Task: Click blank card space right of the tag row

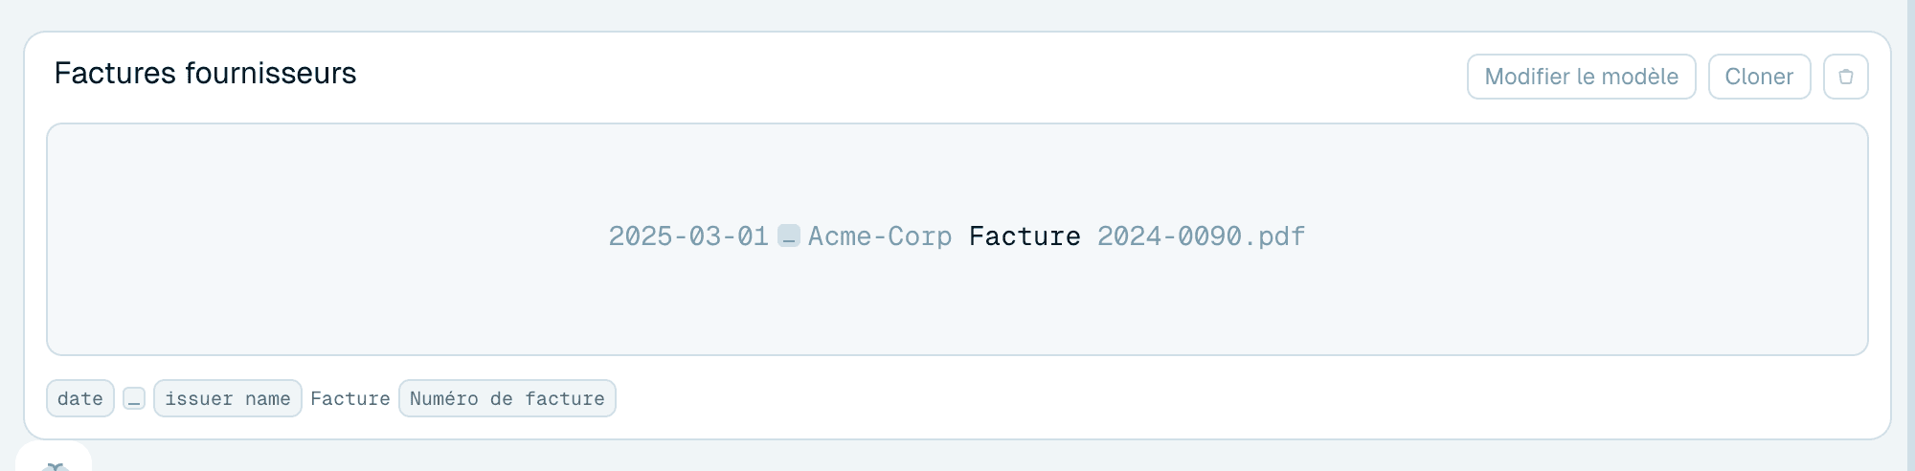Action: click(x=1245, y=398)
